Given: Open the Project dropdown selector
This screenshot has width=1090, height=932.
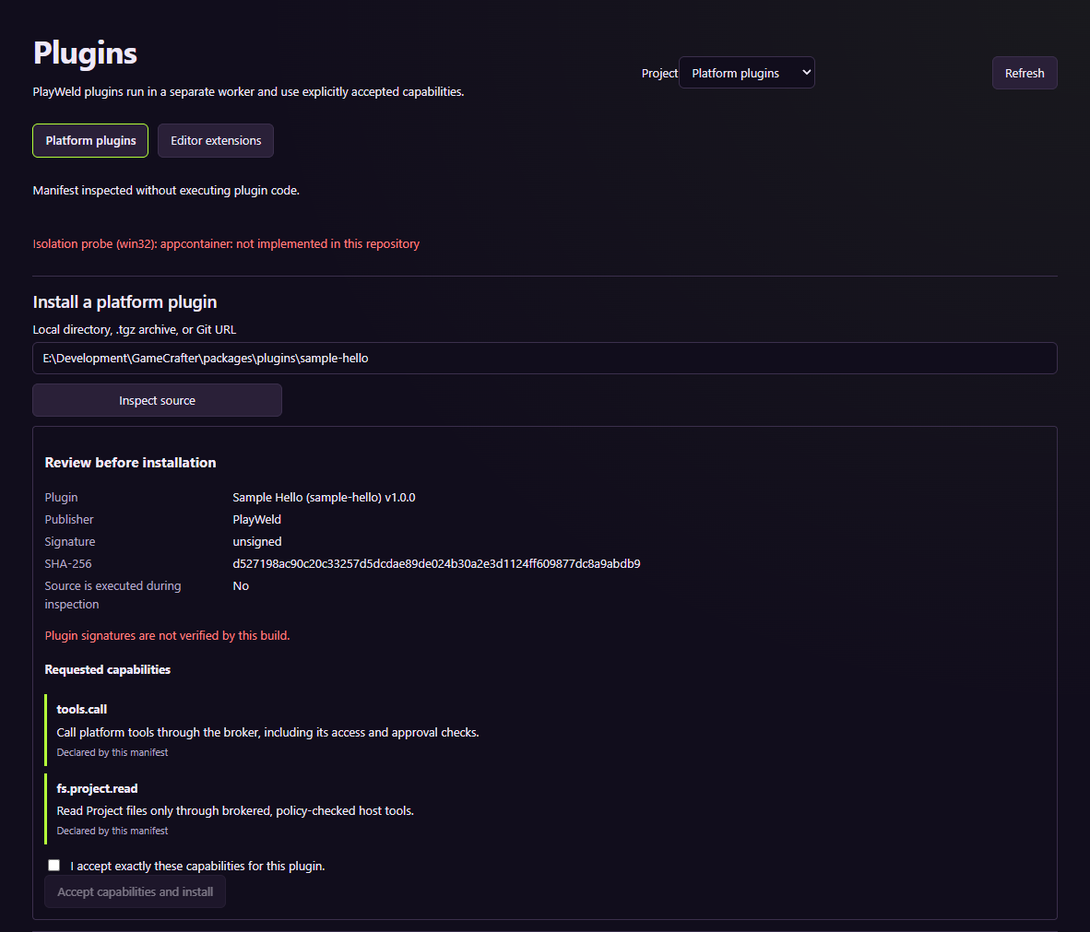Looking at the screenshot, I should (x=746, y=73).
